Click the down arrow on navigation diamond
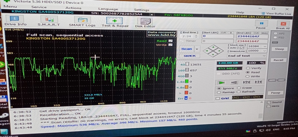Viewport: 298px width, 137px height. coord(213,55)
